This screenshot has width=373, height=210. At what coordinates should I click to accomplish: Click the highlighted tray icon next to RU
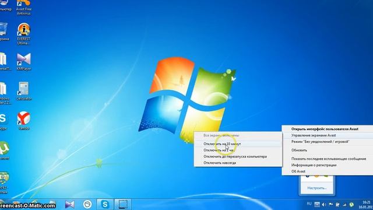click(x=317, y=205)
